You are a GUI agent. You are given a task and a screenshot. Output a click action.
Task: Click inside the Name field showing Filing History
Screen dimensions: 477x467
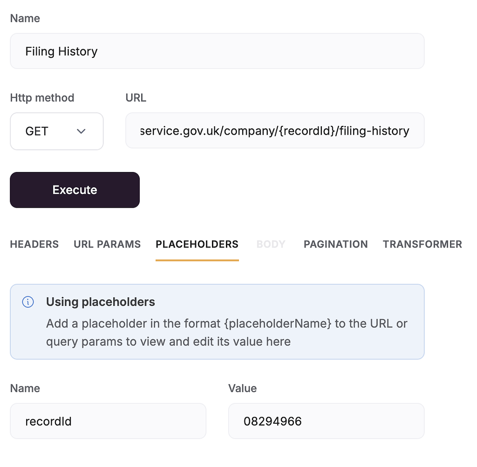coord(217,51)
